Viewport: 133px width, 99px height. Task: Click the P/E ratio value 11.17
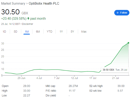(72, 91)
